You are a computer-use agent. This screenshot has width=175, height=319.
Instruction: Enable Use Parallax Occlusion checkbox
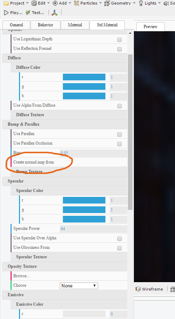[119, 144]
